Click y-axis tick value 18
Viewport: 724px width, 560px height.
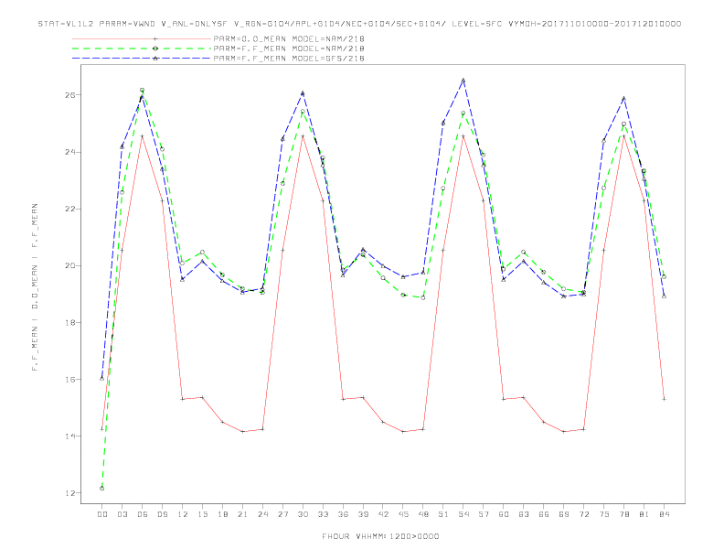pos(70,322)
